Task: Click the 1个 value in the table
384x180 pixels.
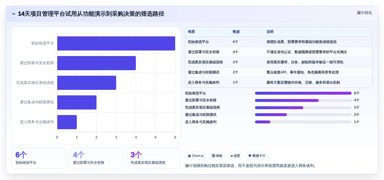Action: coord(235,82)
